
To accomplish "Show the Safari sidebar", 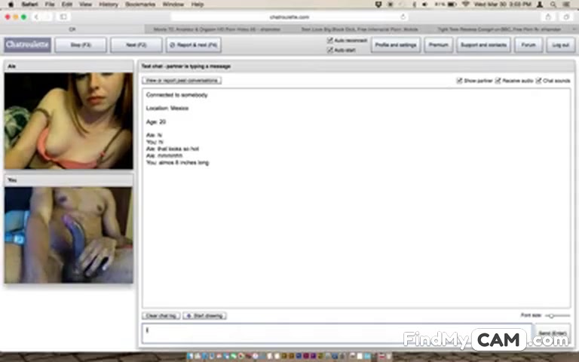I will pos(63,17).
